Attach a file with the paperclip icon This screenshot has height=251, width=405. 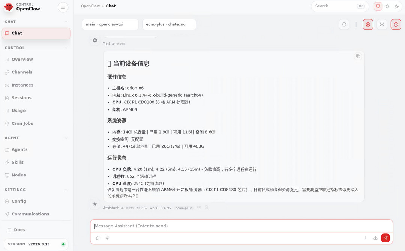(97, 238)
